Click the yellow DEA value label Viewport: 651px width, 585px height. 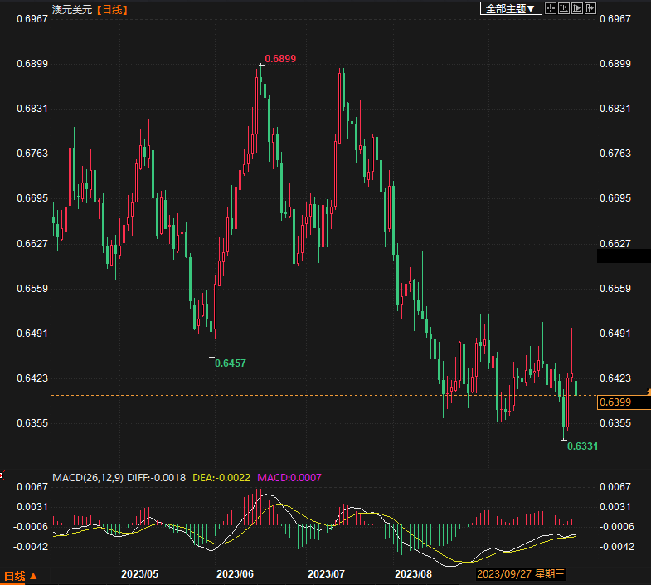(x=221, y=478)
